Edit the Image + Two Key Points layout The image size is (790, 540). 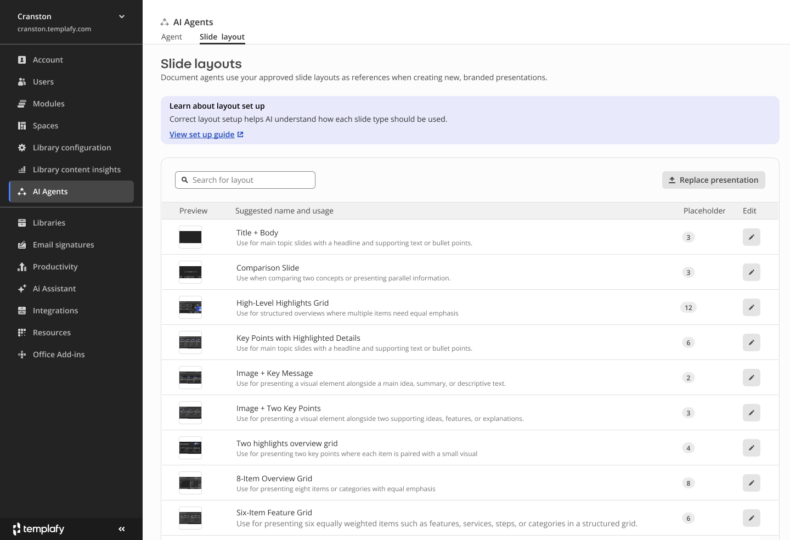[x=751, y=413]
